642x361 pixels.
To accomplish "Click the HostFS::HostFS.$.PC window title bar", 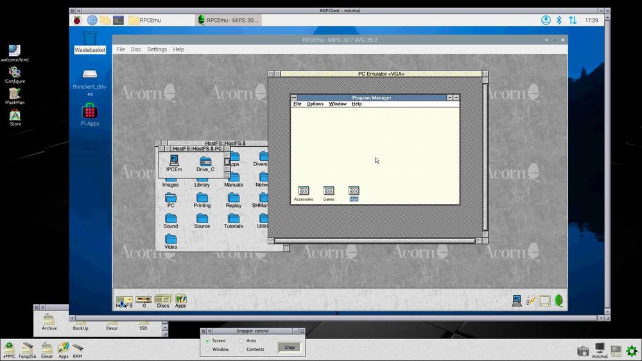I will click(x=197, y=149).
